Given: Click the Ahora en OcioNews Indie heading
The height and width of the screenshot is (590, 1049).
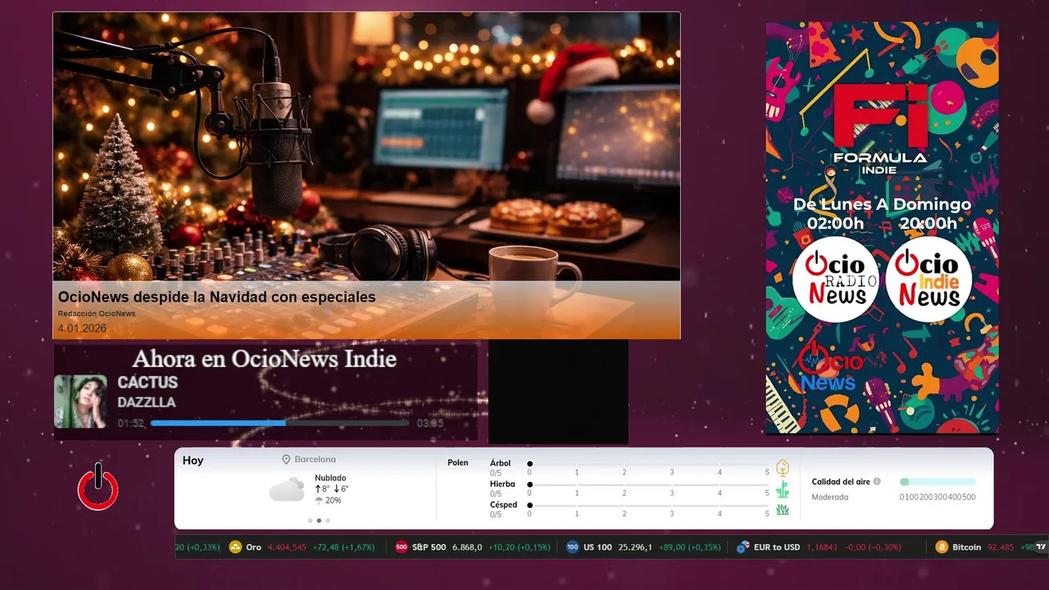Looking at the screenshot, I should click(x=265, y=359).
